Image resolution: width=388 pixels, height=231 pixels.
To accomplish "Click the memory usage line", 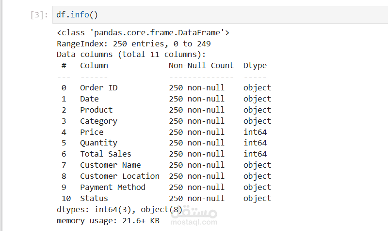I will [107, 220].
